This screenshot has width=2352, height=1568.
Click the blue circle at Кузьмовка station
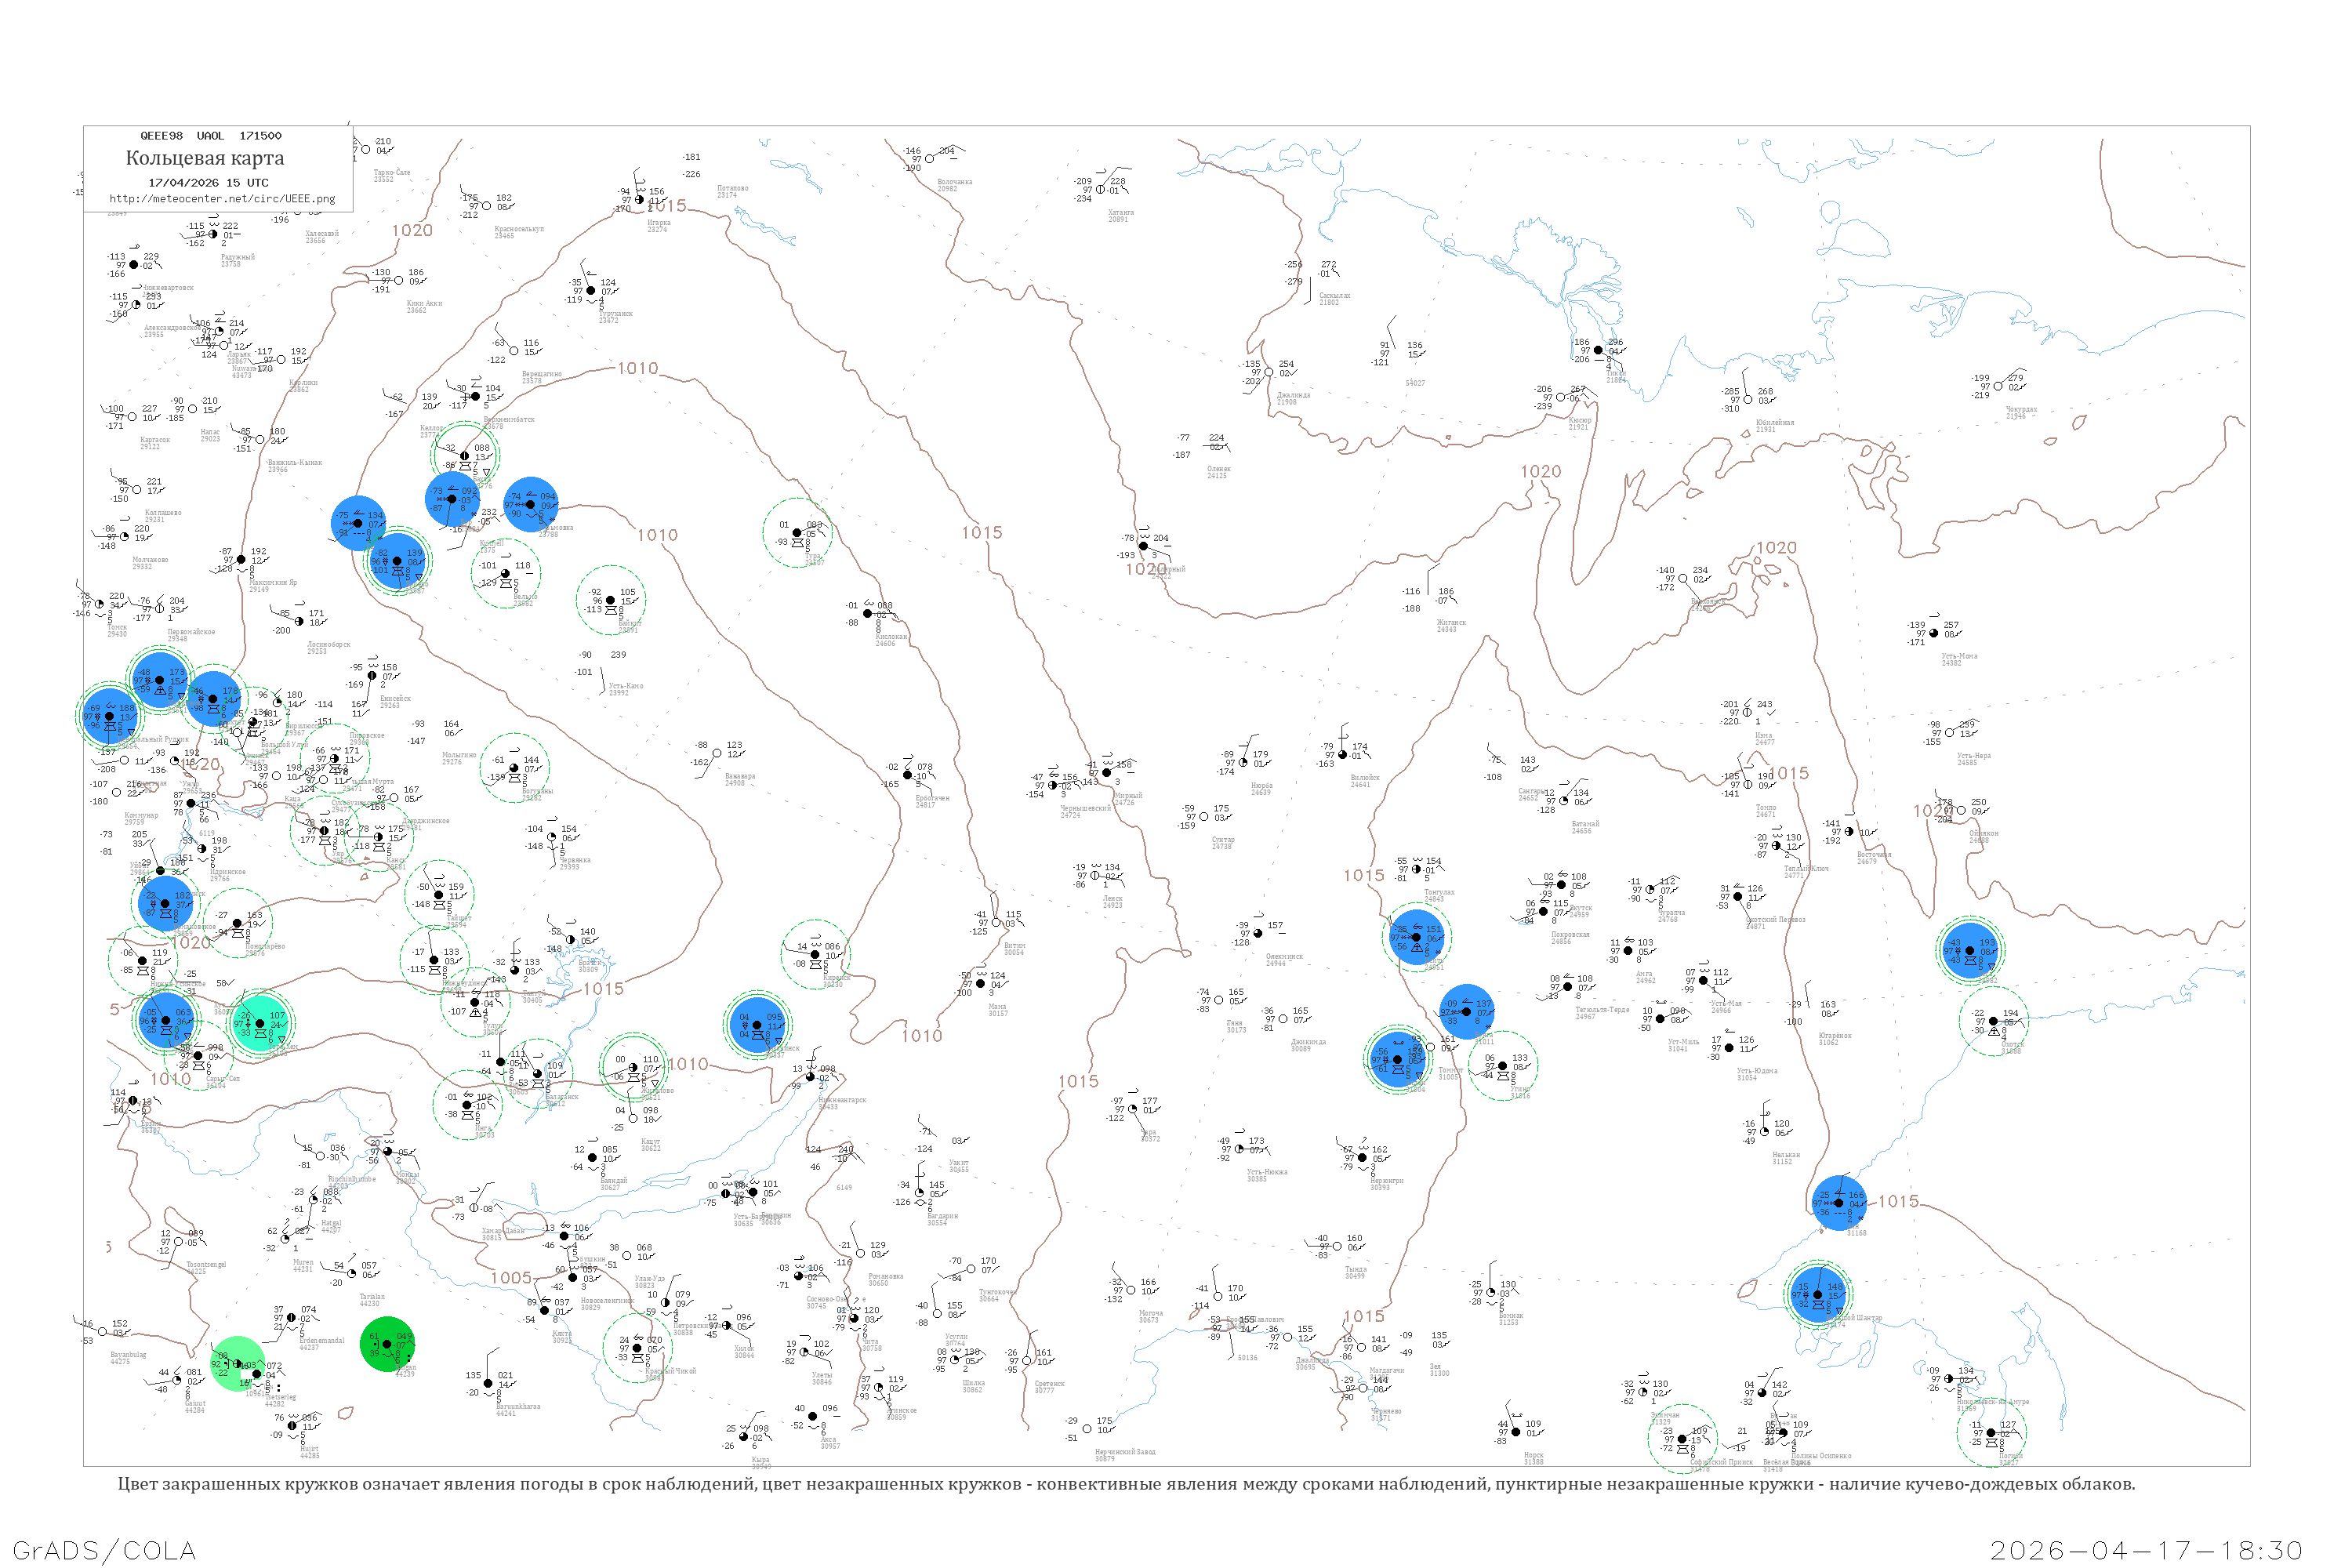pyautogui.click(x=531, y=504)
